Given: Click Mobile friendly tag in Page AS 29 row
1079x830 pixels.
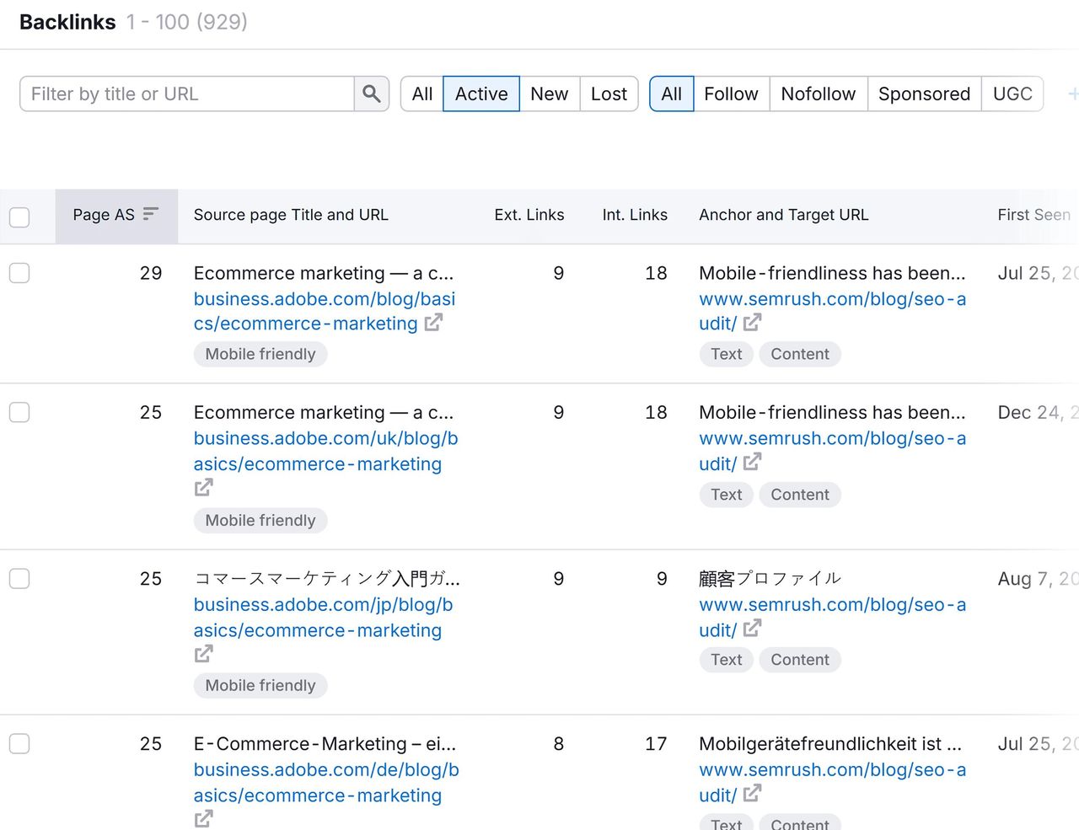Looking at the screenshot, I should pyautogui.click(x=260, y=354).
